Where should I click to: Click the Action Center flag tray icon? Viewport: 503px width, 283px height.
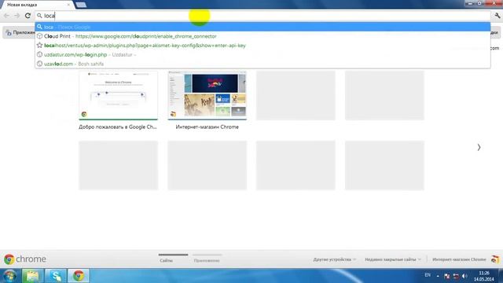coord(447,276)
